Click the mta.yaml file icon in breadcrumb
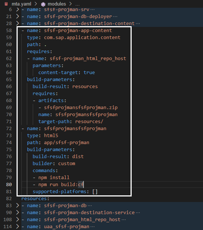The image size is (203, 230). click(6, 4)
